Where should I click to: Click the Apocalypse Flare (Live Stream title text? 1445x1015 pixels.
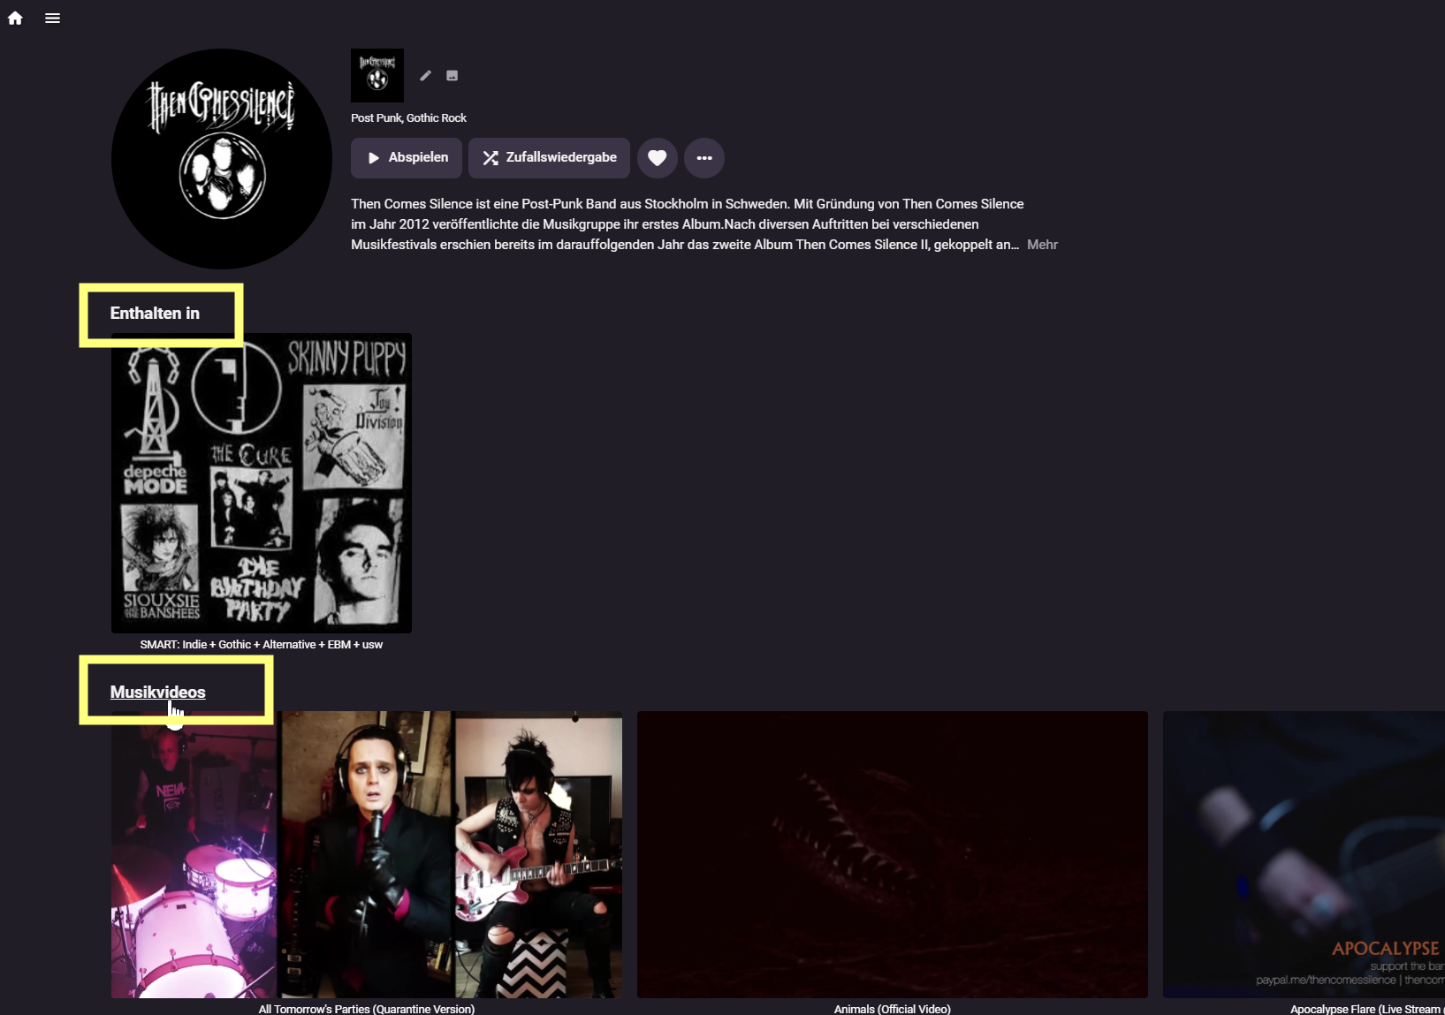pos(1366,1009)
